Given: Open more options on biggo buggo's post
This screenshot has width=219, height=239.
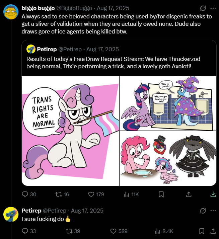Looking at the screenshot, I should click(x=213, y=8).
